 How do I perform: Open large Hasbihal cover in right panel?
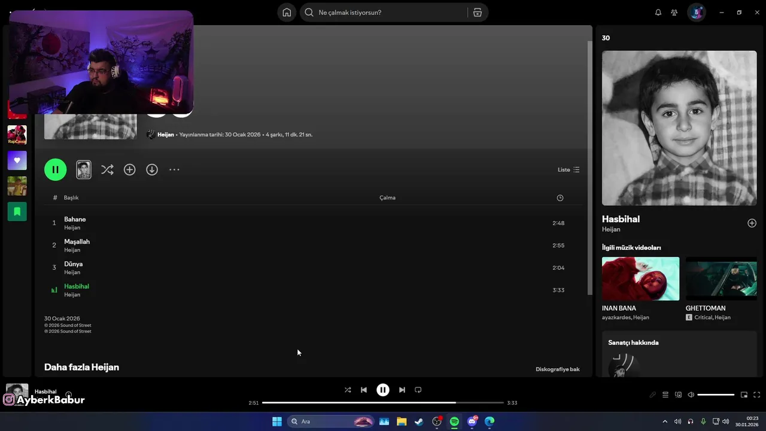pos(679,128)
